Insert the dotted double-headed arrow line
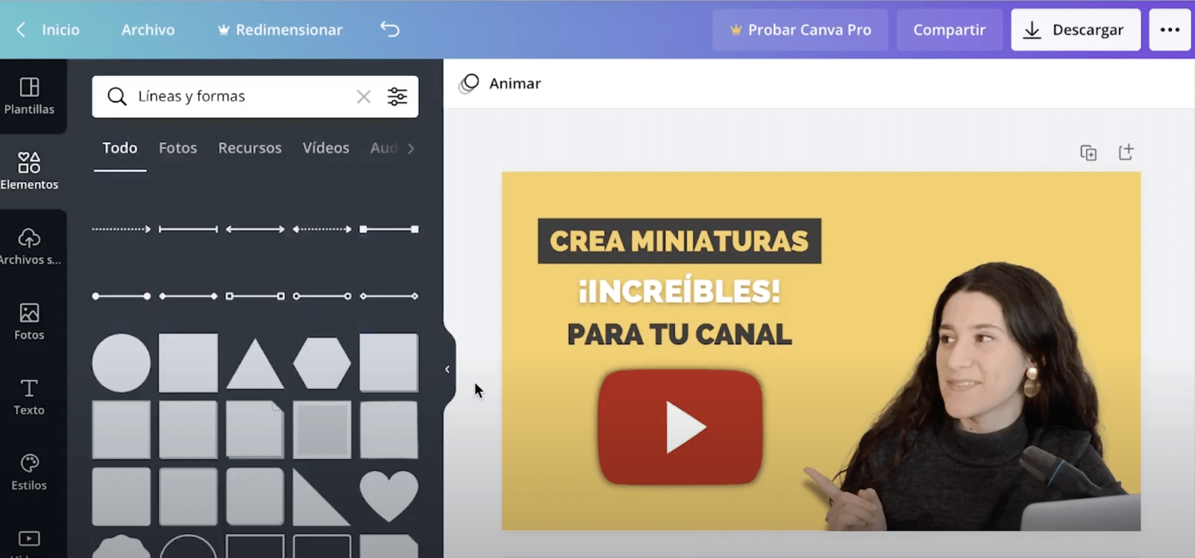The width and height of the screenshot is (1195, 558). 322,229
